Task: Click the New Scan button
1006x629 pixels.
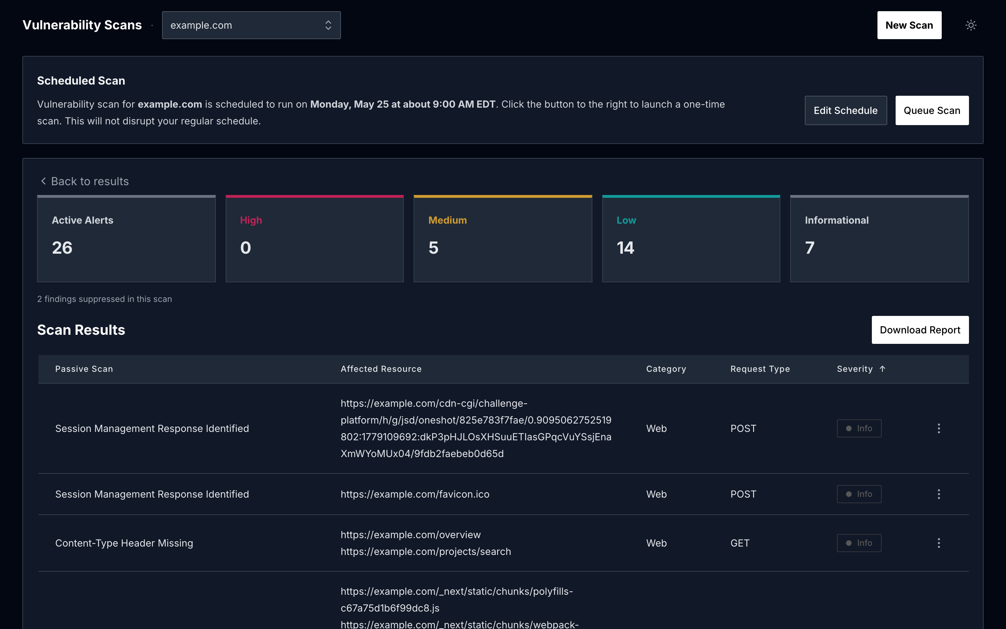Action: pos(909,26)
